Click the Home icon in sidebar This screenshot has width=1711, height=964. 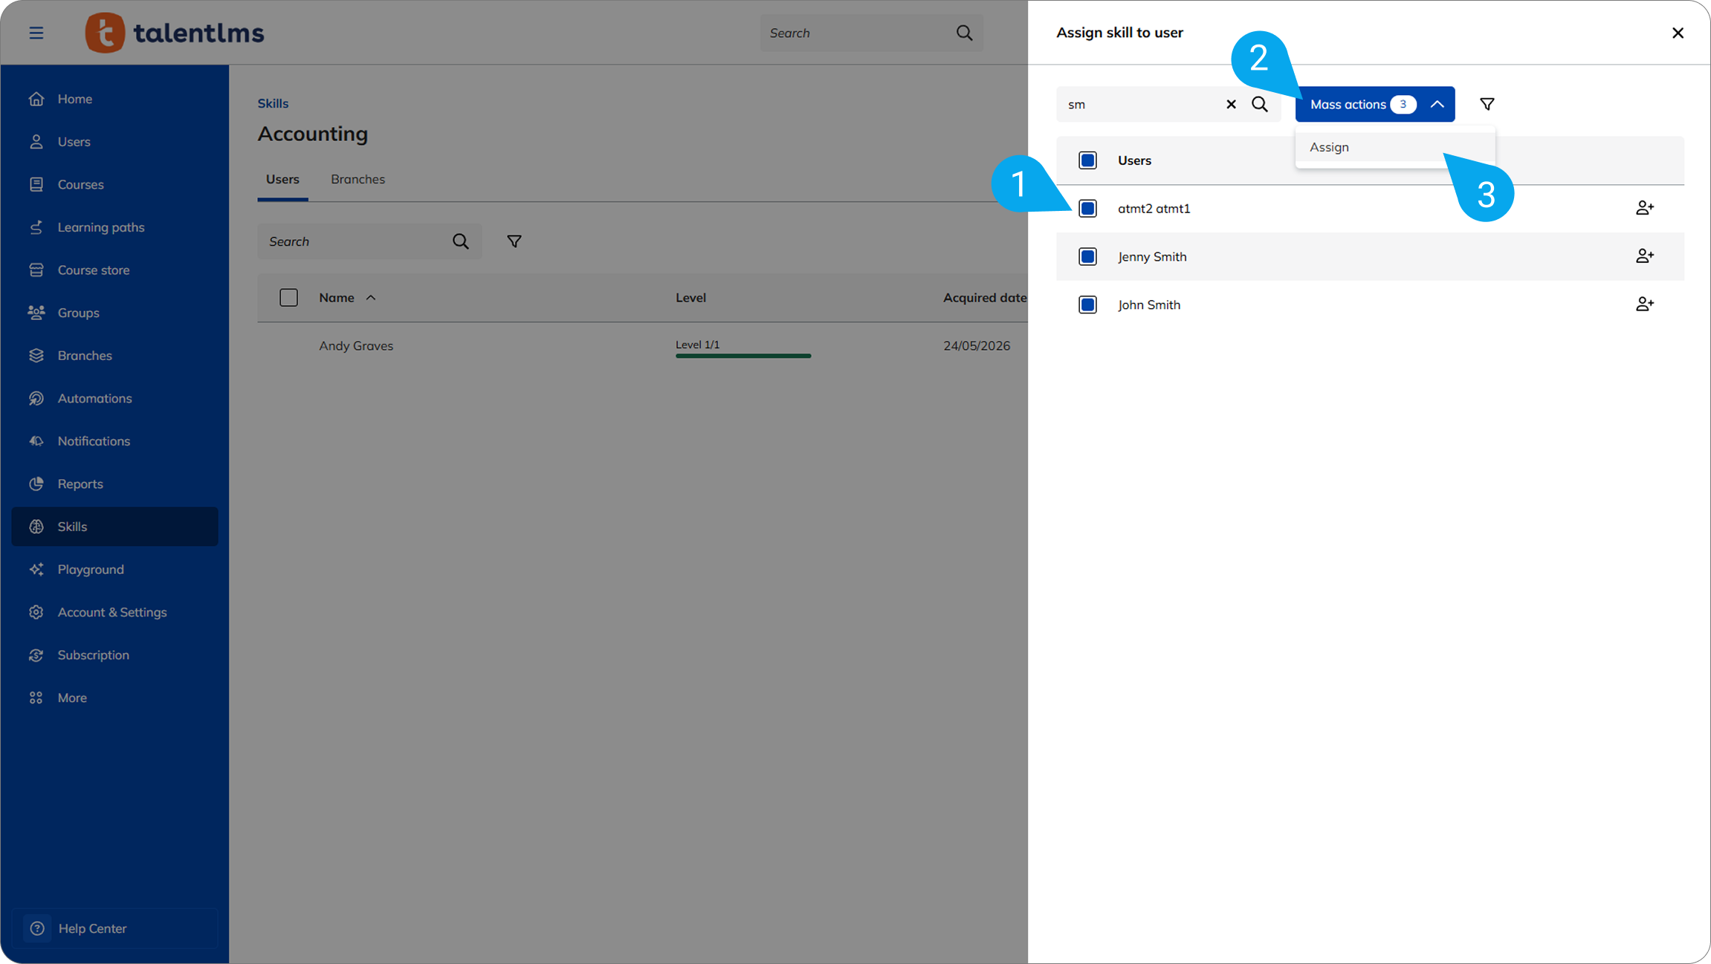[36, 99]
